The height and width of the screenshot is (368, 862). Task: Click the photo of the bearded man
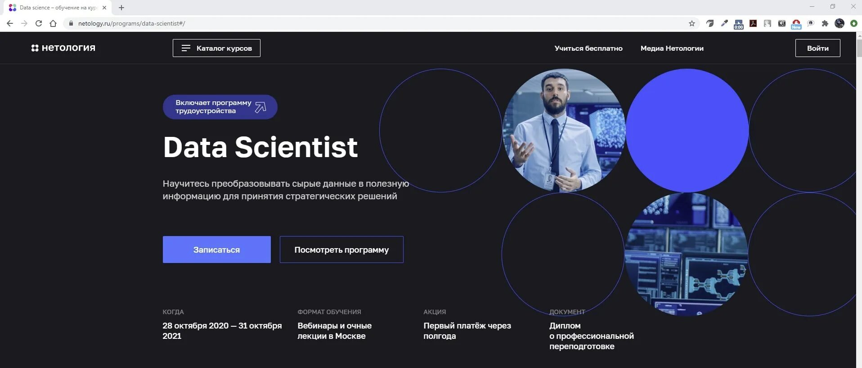tap(564, 130)
